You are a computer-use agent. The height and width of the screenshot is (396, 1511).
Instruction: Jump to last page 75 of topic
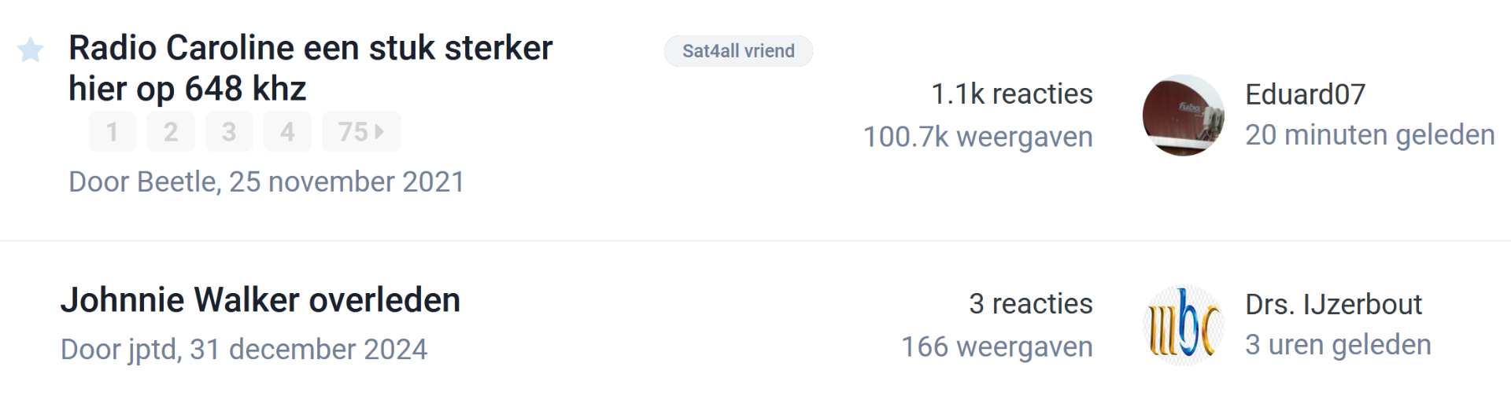pyautogui.click(x=360, y=132)
